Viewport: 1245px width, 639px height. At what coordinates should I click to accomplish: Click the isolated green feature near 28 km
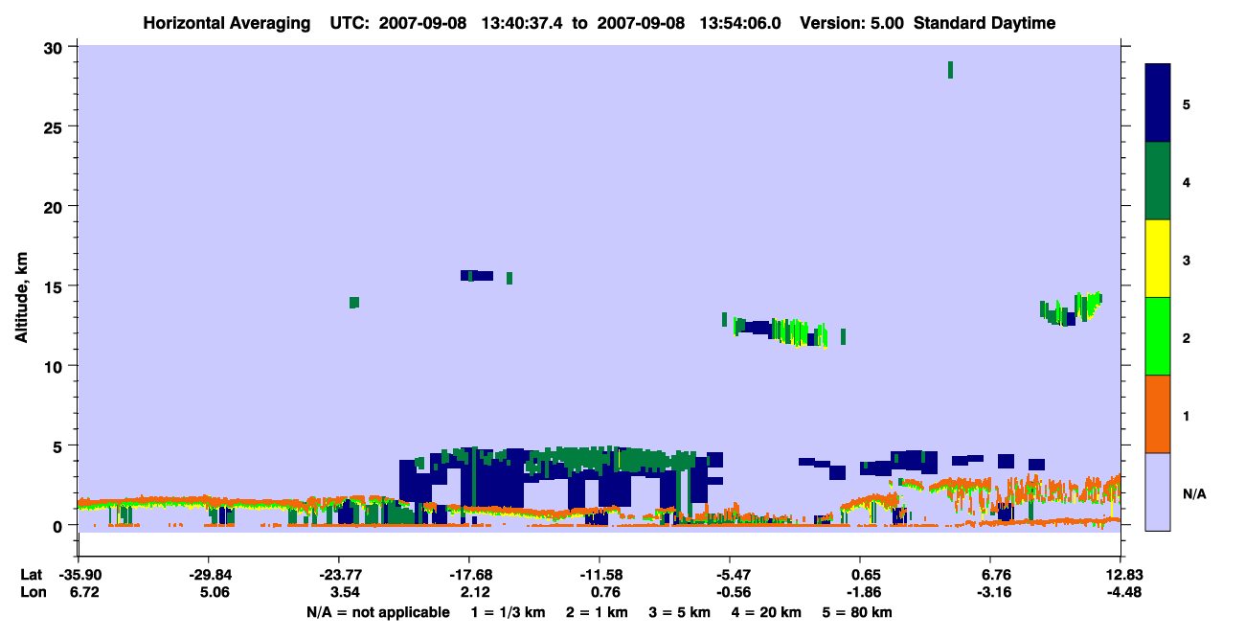(950, 70)
